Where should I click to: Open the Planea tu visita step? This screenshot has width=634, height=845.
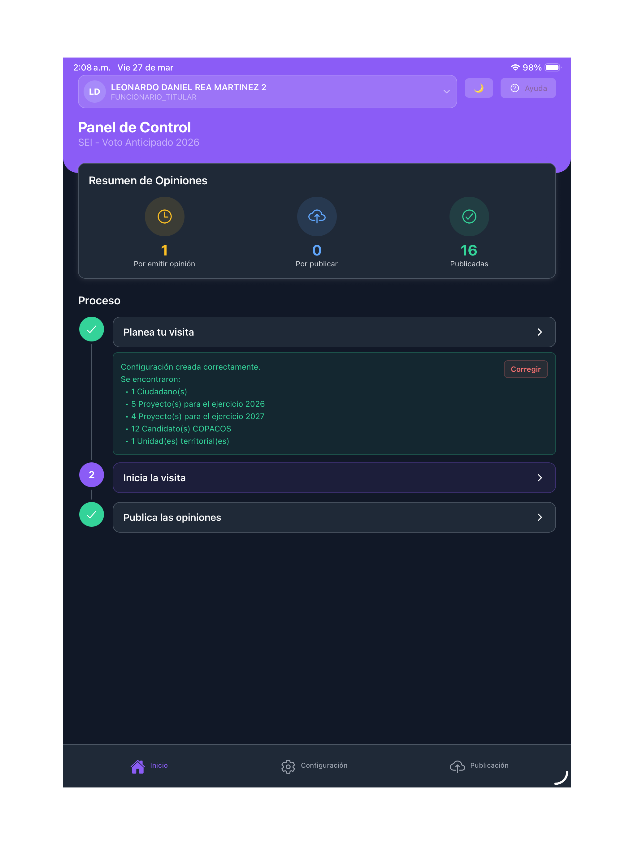pos(334,332)
